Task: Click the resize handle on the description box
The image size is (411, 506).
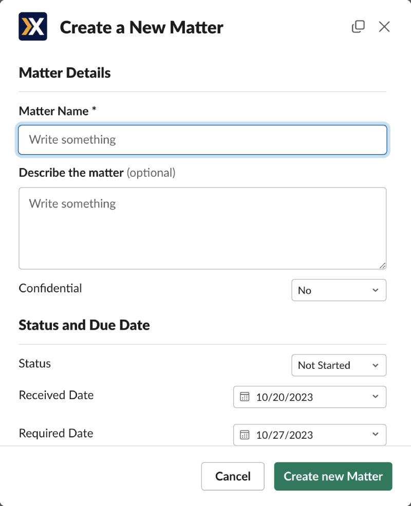Action: [383, 266]
